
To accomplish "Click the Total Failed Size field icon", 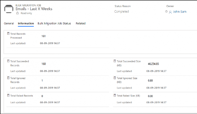I will coord(115,96).
